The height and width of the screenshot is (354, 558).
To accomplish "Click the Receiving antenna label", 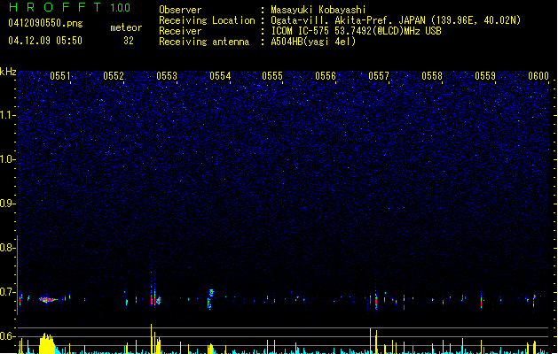I will pyautogui.click(x=204, y=42).
